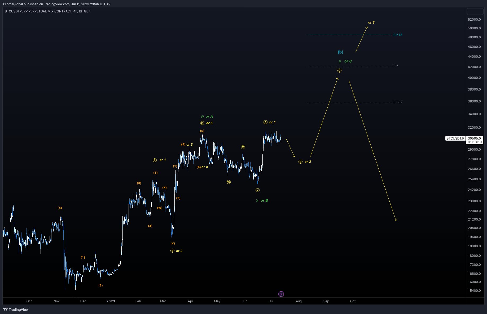Click the circled C wave label near 42000
Image resolution: width=487 pixels, height=314 pixels.
pyautogui.click(x=340, y=70)
